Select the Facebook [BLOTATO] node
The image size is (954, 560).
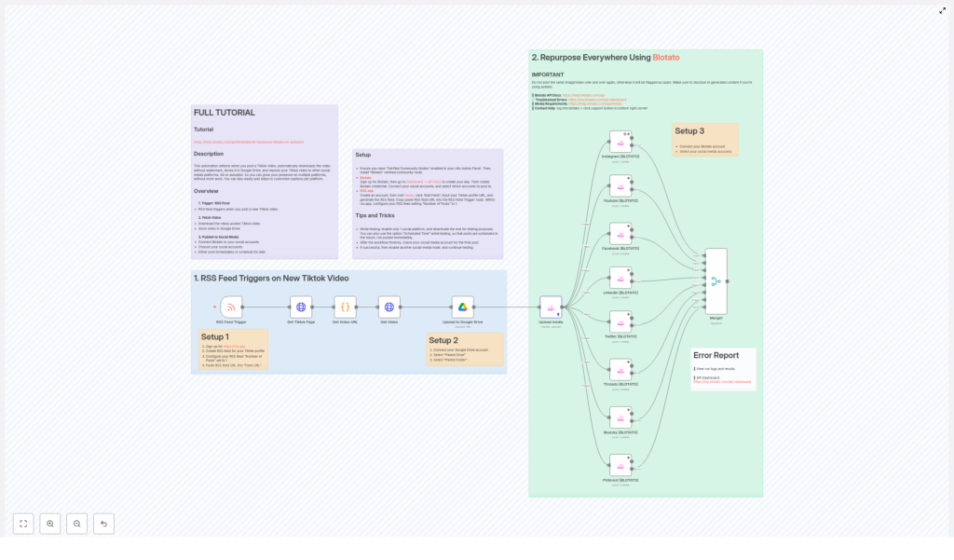(621, 233)
